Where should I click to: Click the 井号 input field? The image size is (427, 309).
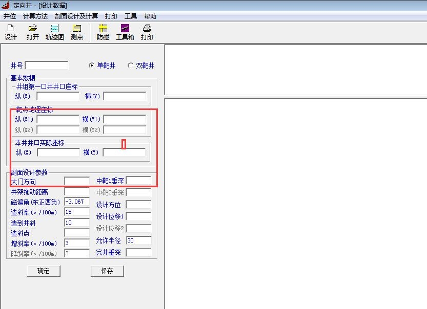tap(46, 65)
